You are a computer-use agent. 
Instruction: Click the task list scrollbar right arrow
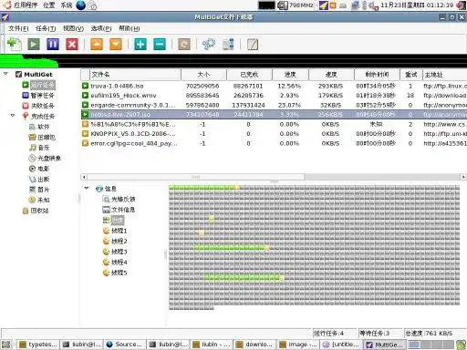(463, 177)
